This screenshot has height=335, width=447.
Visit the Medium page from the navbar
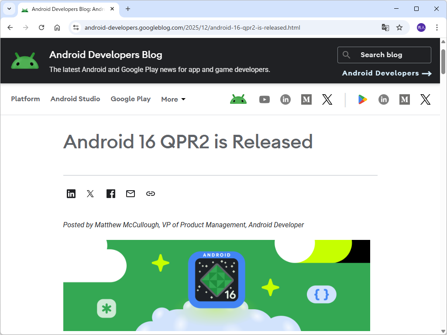[x=306, y=99]
